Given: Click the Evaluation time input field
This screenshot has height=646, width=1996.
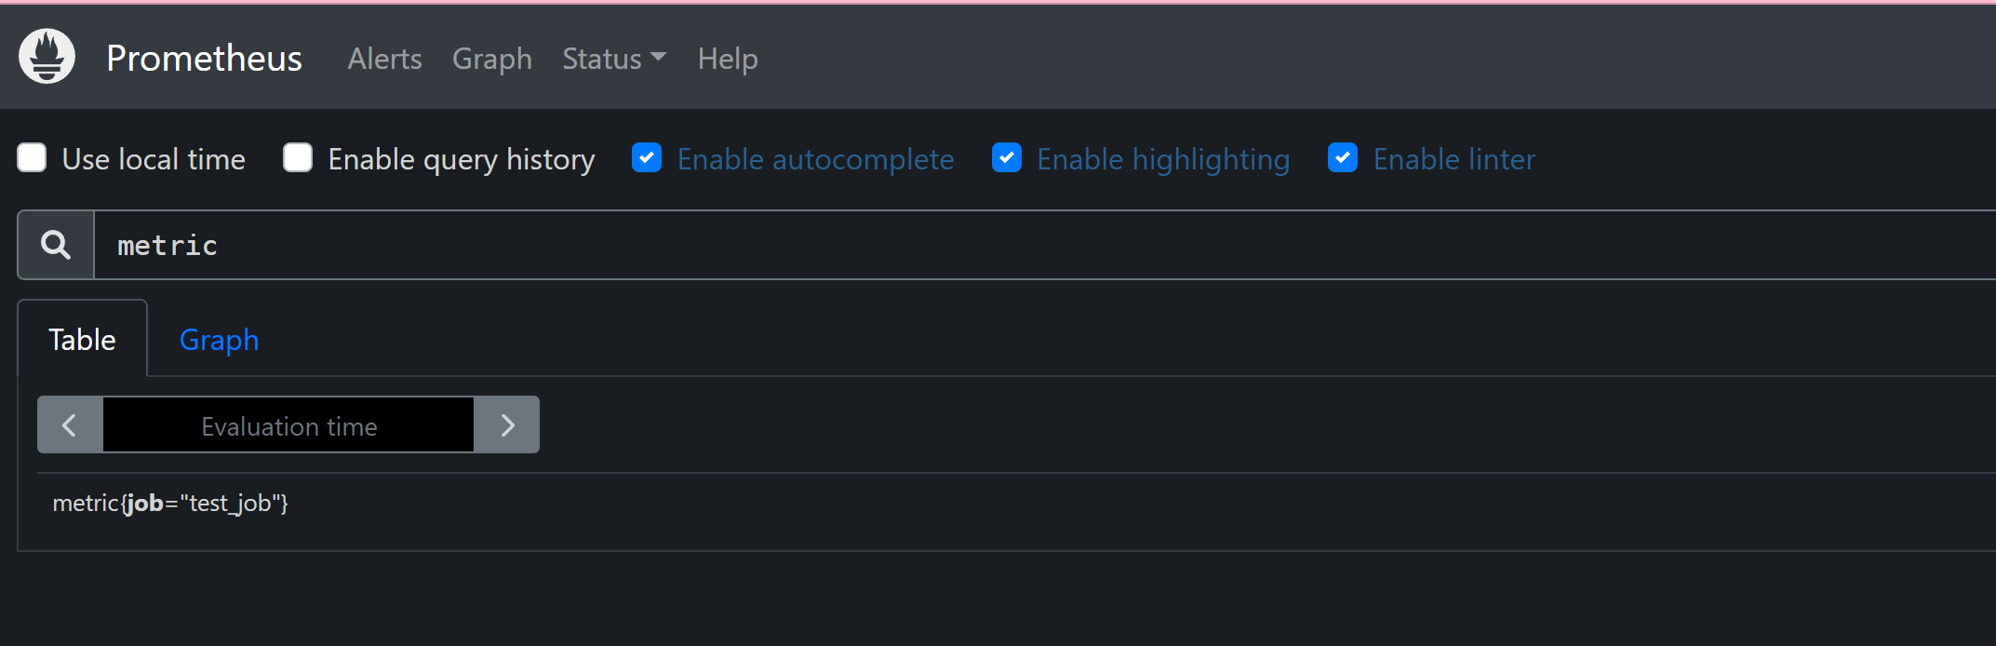Looking at the screenshot, I should coord(288,425).
